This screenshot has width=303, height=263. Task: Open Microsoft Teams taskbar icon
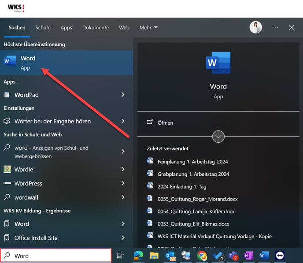tap(233, 256)
